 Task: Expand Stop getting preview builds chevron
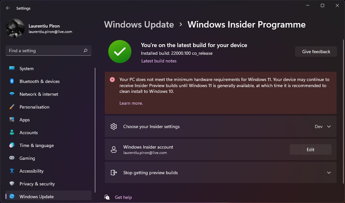tap(329, 173)
